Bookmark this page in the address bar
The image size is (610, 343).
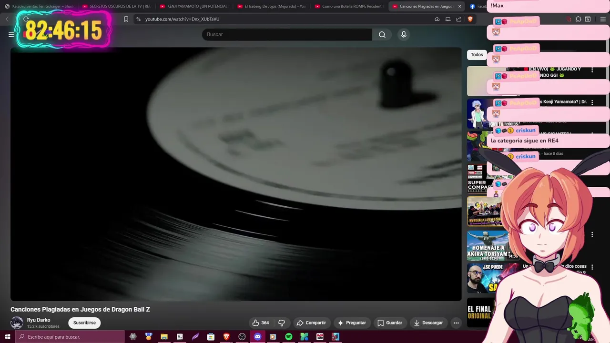point(126,19)
